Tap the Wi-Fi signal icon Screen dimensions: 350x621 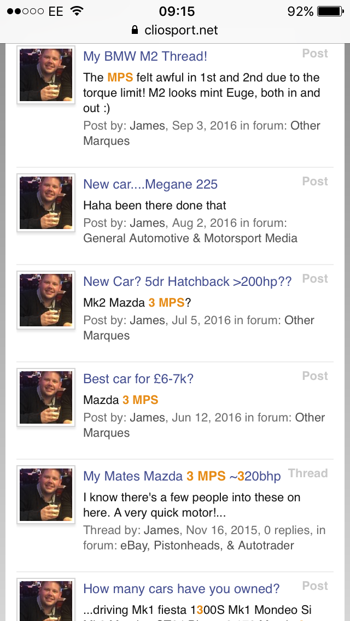pos(77,11)
